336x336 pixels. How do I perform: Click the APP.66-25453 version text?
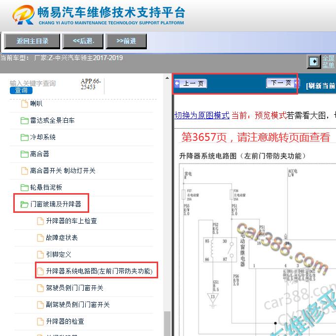click(91, 84)
